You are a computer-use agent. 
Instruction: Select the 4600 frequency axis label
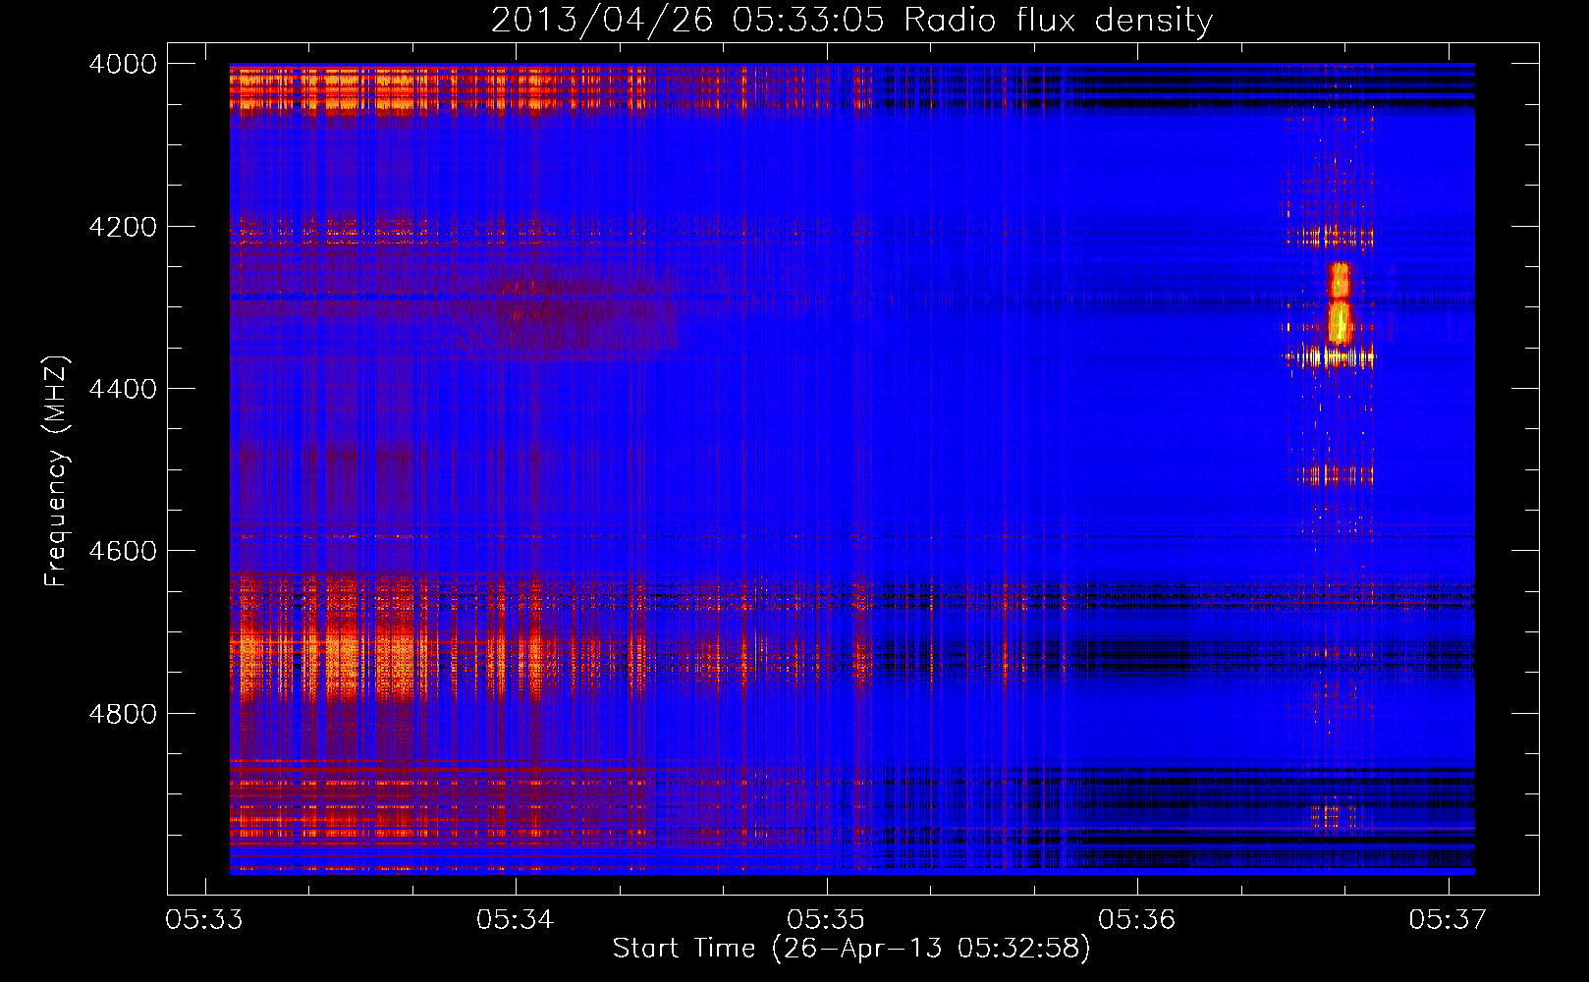123,551
